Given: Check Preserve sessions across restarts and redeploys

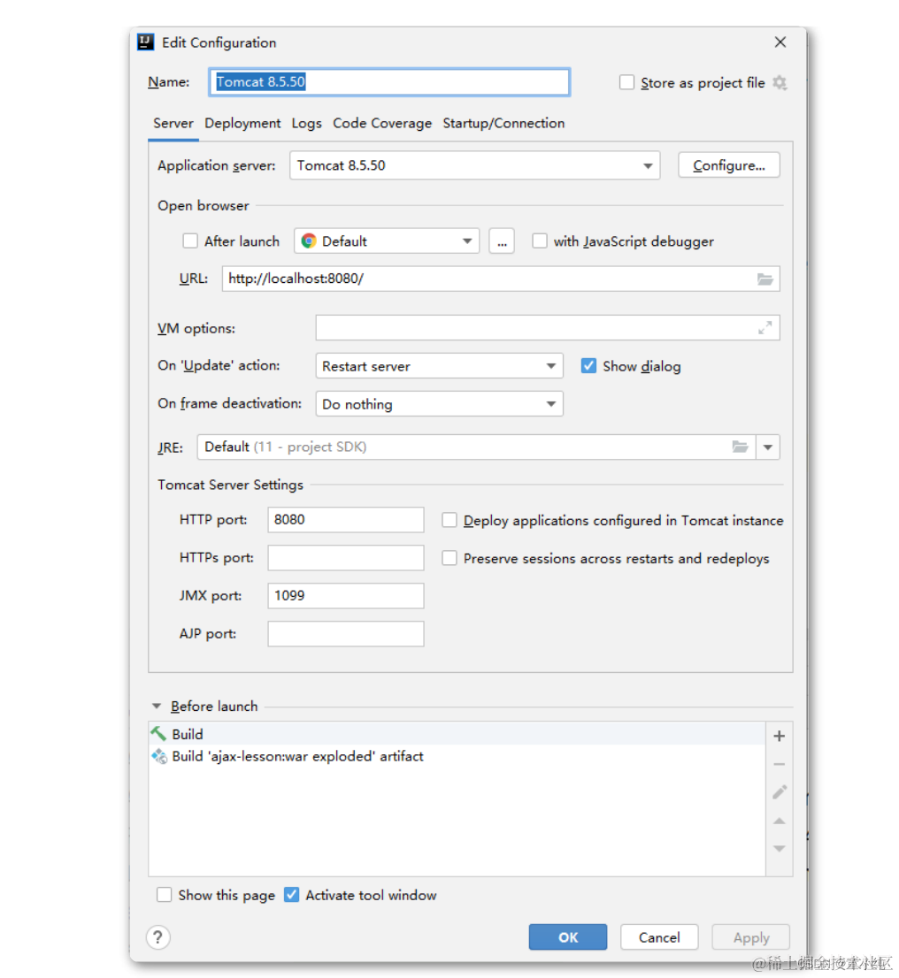Looking at the screenshot, I should [x=449, y=558].
